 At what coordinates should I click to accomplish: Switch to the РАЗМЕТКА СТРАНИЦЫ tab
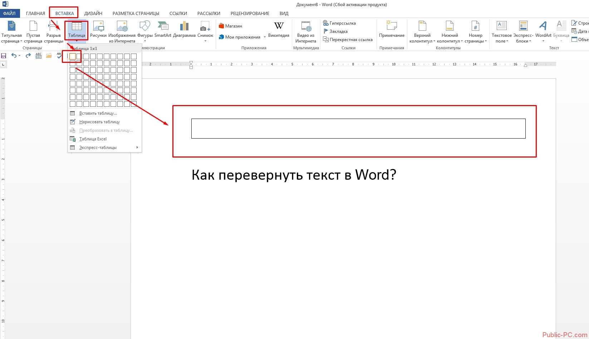pos(136,14)
